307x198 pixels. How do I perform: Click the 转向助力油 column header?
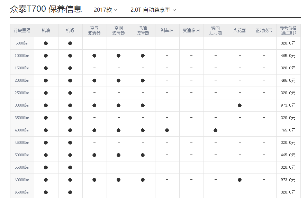(x=215, y=30)
